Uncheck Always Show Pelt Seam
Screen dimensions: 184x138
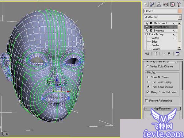pos(148,92)
